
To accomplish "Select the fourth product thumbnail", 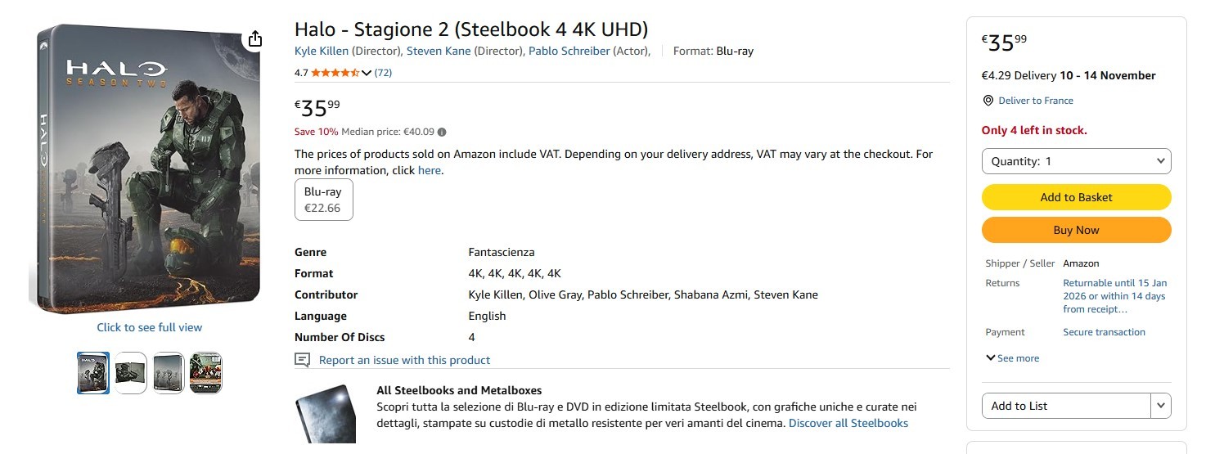I will point(206,373).
